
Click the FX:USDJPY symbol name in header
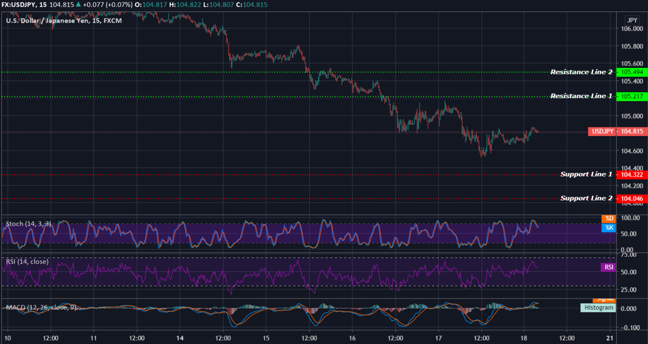(18, 5)
